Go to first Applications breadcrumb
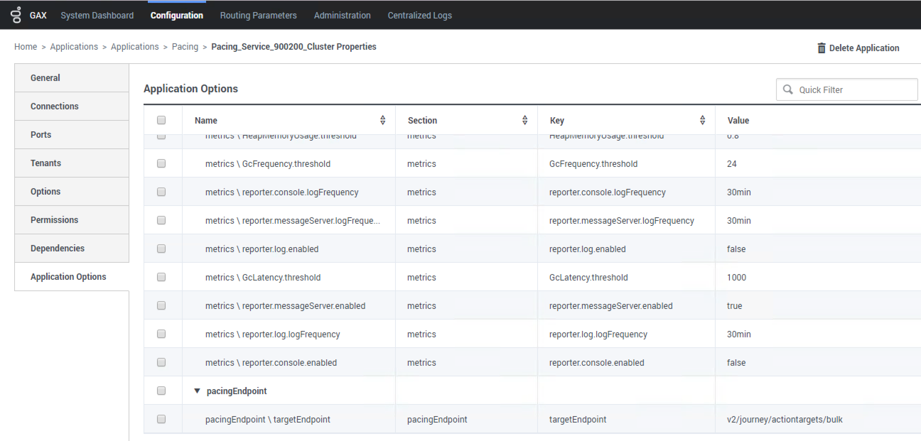 click(74, 47)
